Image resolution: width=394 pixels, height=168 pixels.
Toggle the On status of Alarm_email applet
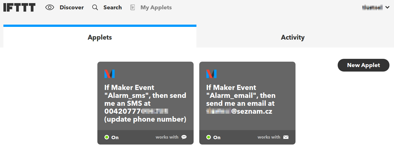[213, 137]
